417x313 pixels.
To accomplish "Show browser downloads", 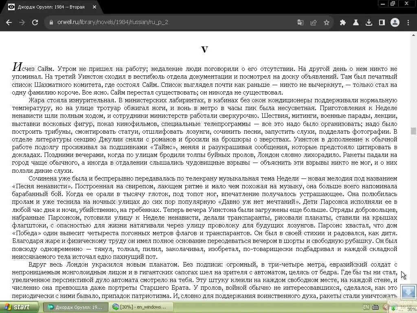I will click(369, 23).
